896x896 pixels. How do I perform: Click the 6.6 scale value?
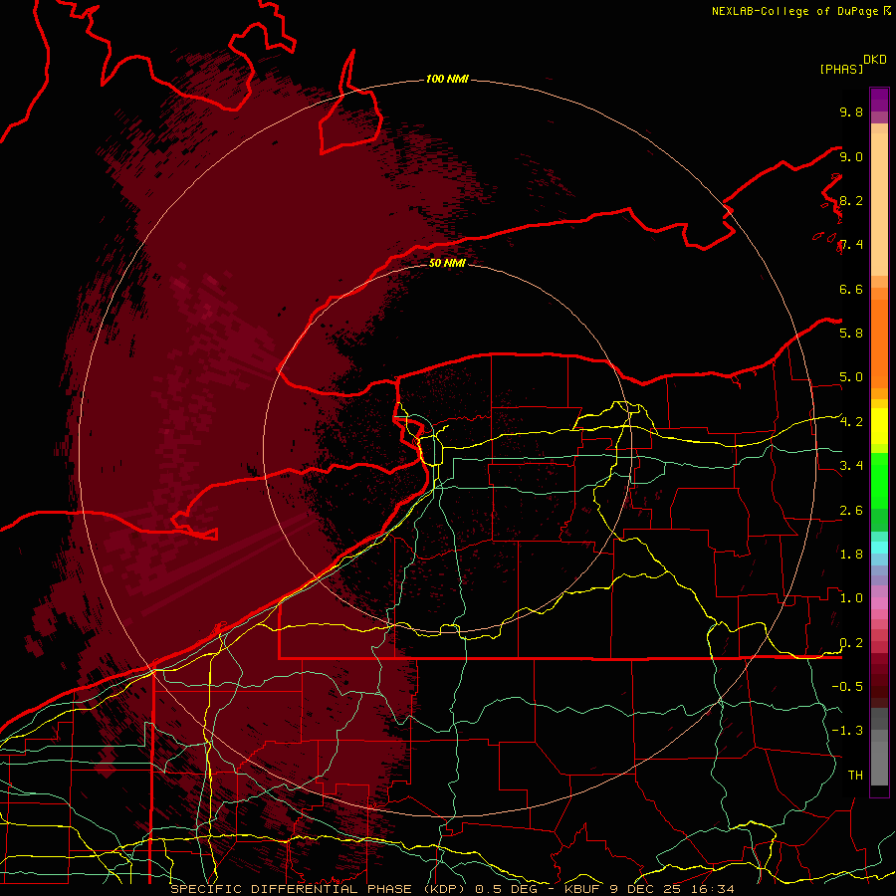(851, 289)
